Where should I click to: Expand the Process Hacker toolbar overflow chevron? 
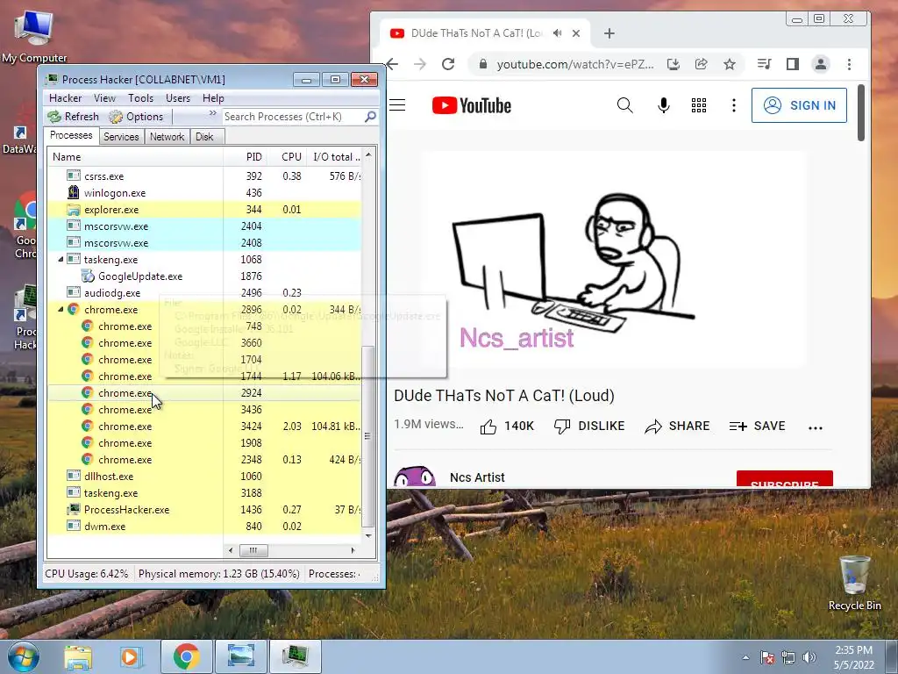coord(212,113)
